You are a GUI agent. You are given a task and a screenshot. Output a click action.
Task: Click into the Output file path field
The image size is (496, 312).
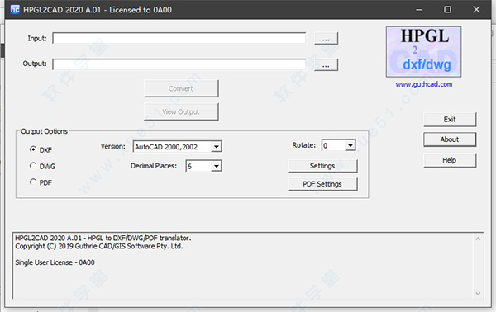click(x=179, y=64)
